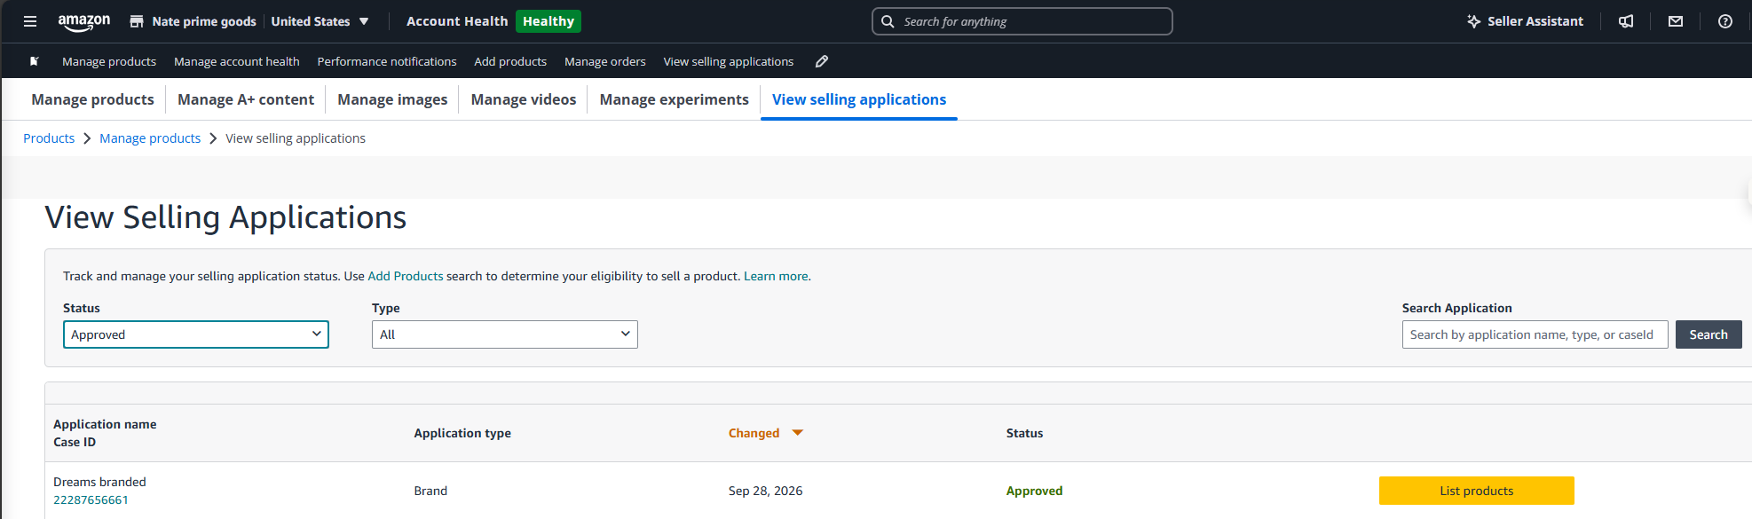Sort by Changed column header
Screen dimensions: 1752x519
click(754, 433)
